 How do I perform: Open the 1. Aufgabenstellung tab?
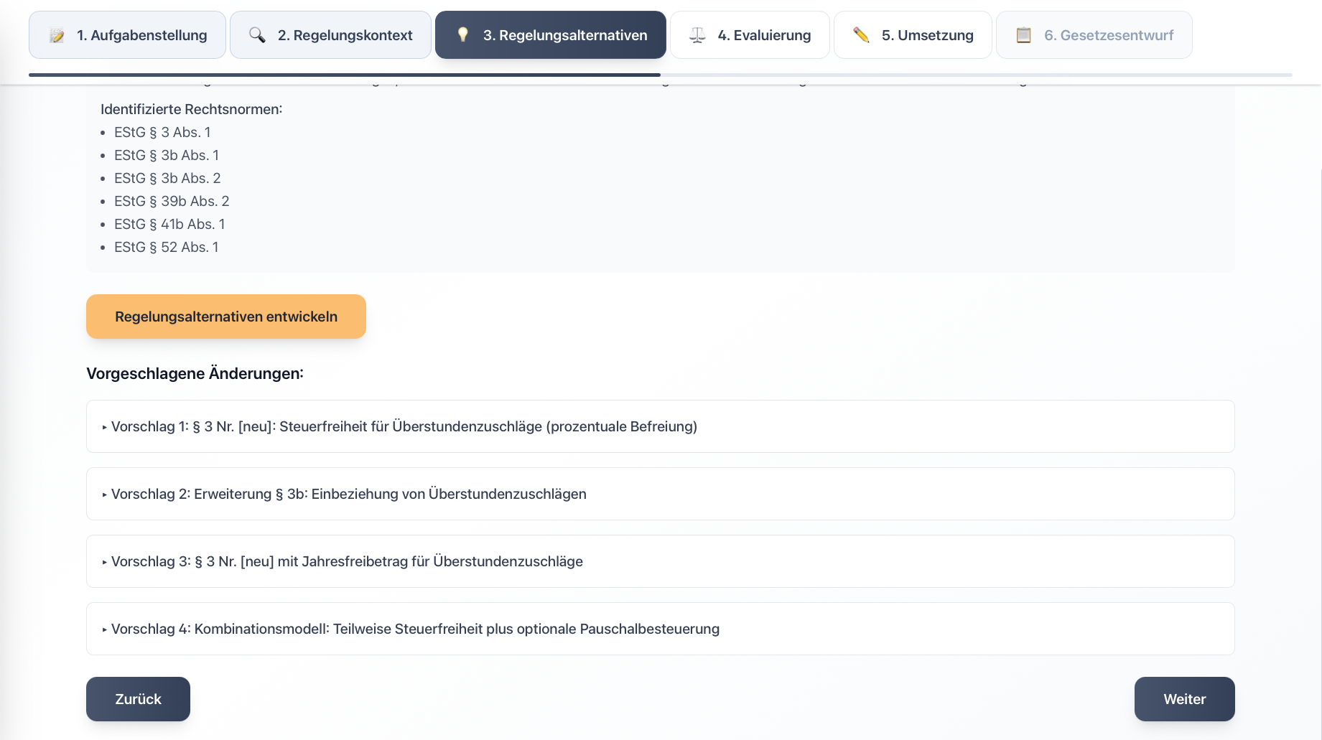click(127, 34)
